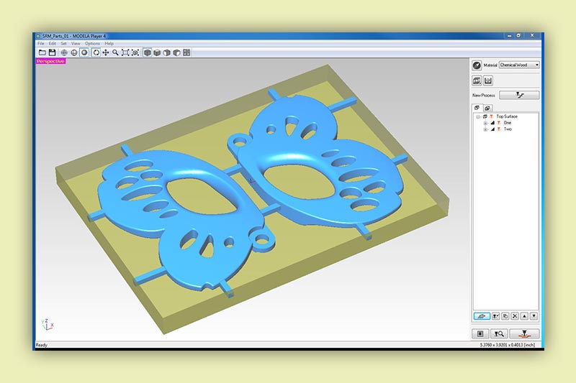The height and width of the screenshot is (383, 576).
Task: Toggle the rendered sphere display mode
Action: (84, 52)
